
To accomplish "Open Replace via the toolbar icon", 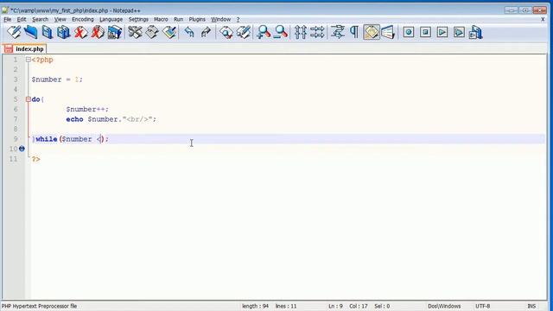I will 244,33.
